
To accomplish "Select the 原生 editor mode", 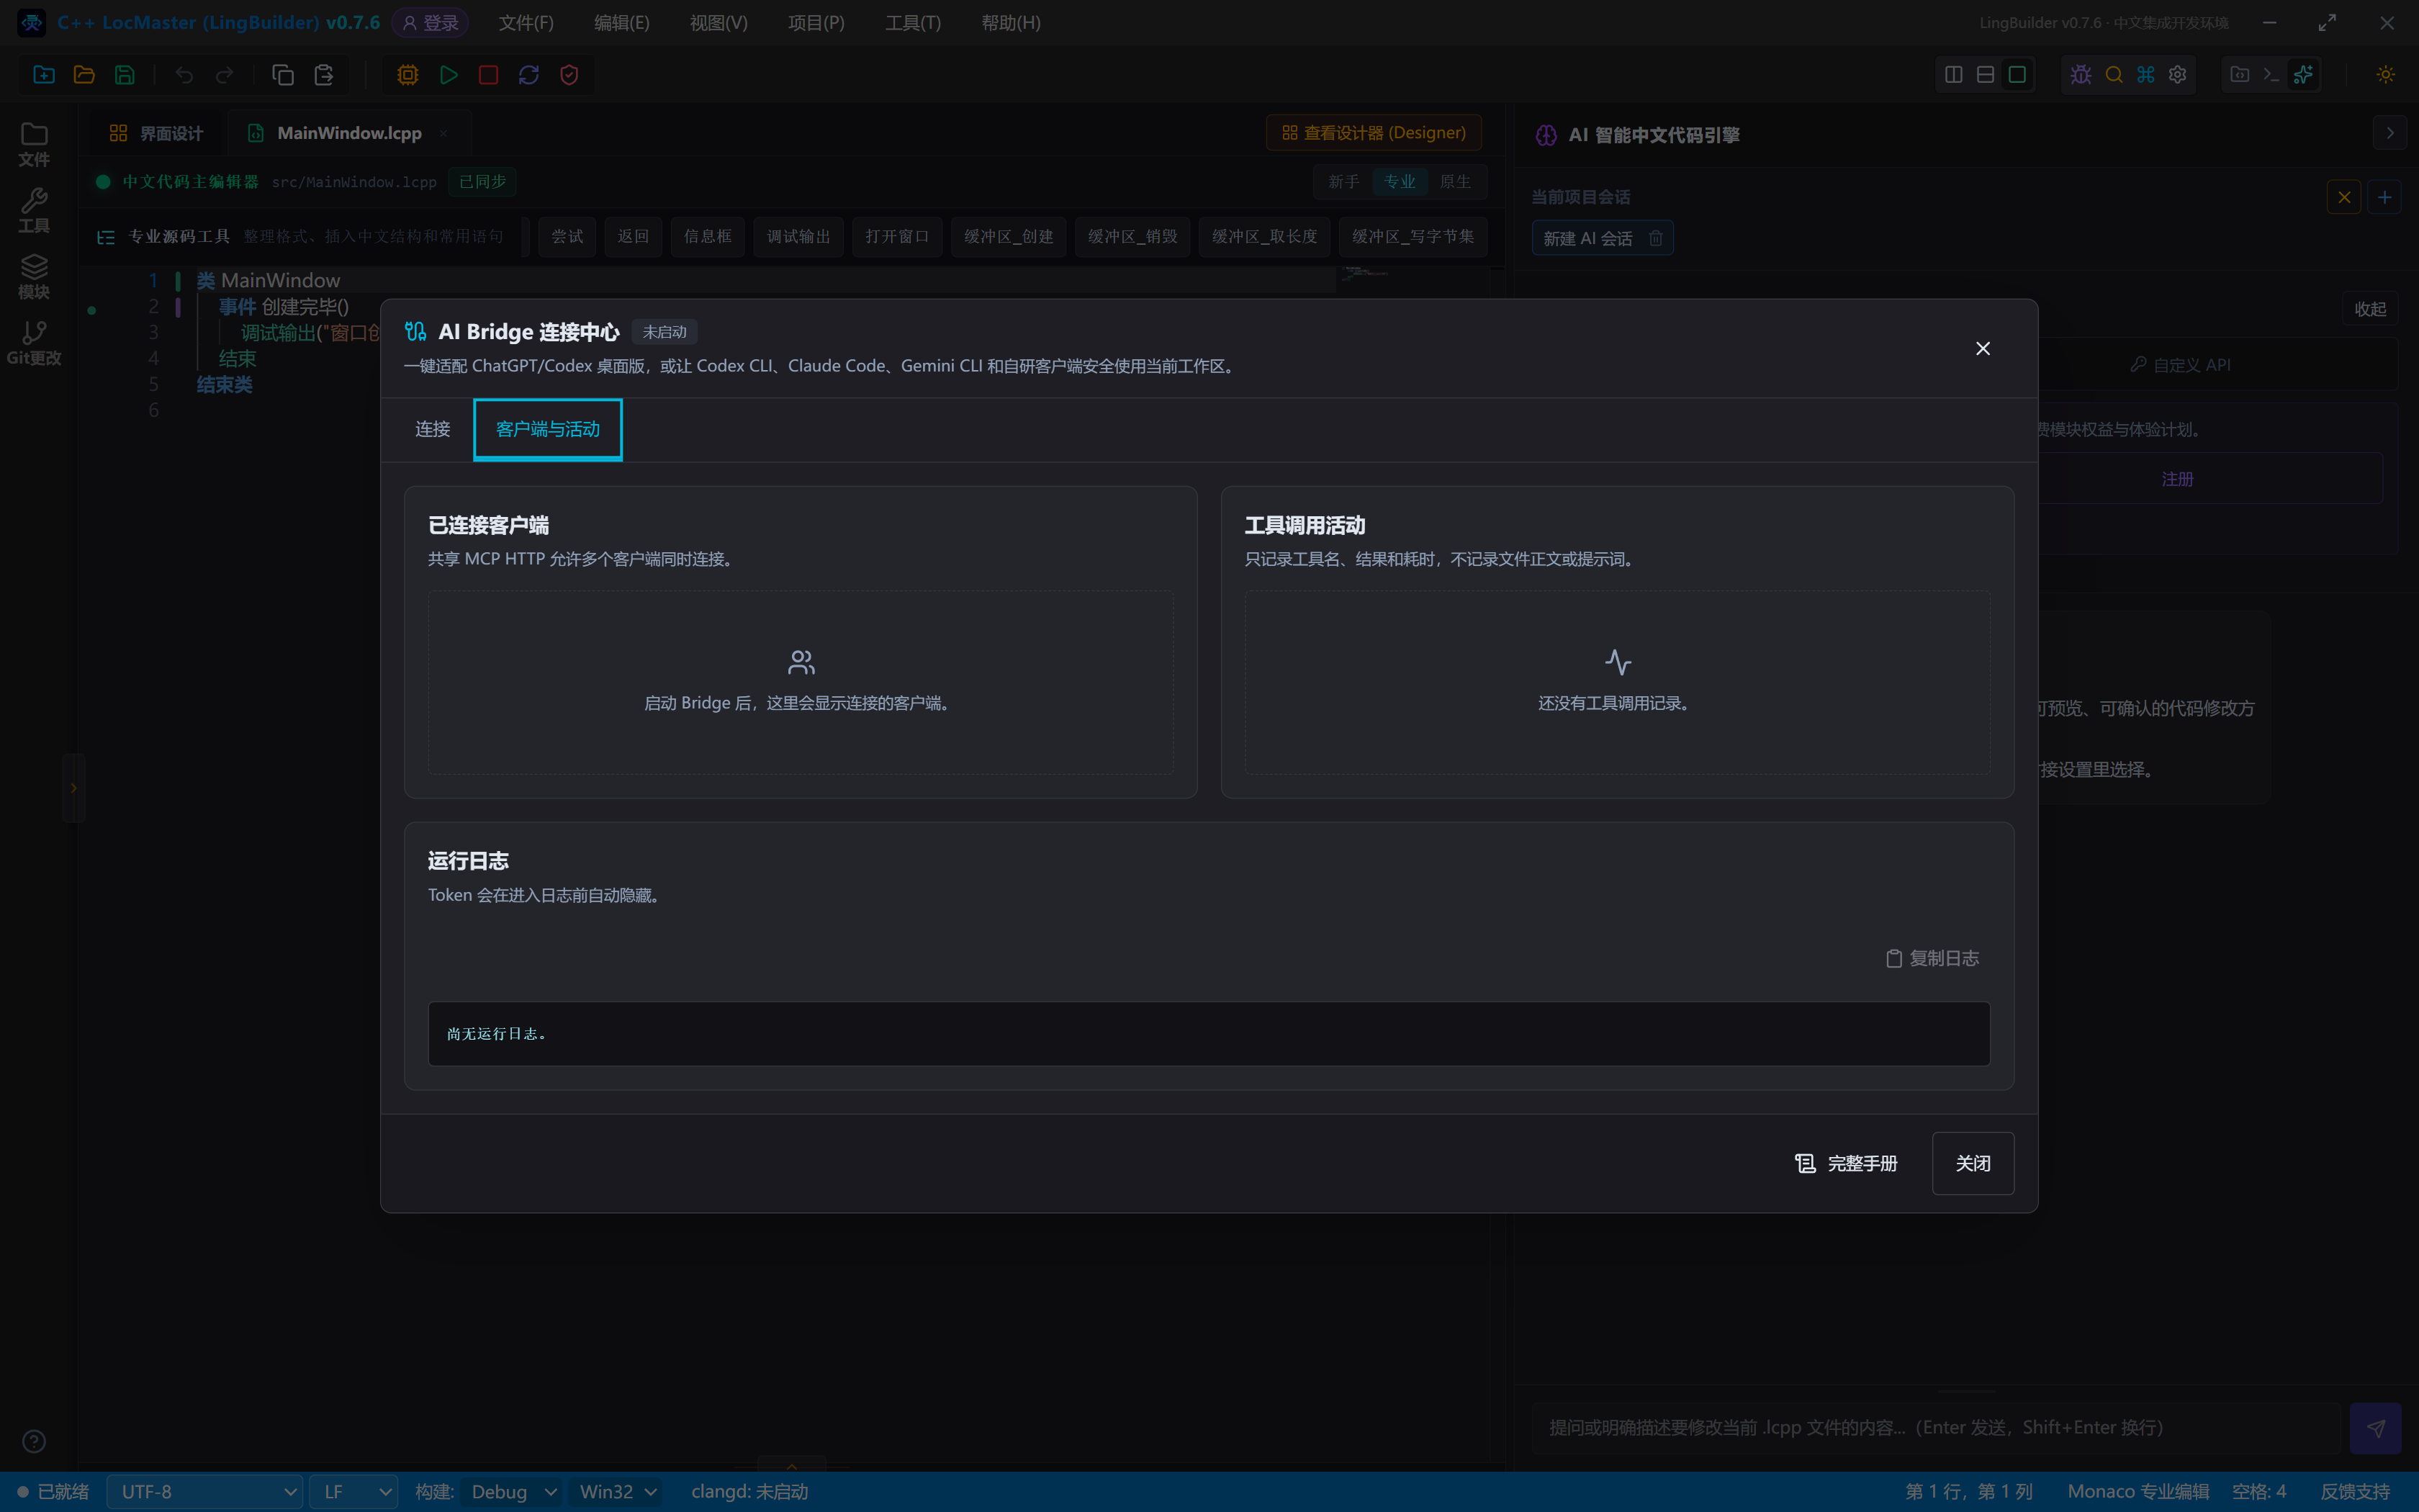I will click(x=1456, y=182).
